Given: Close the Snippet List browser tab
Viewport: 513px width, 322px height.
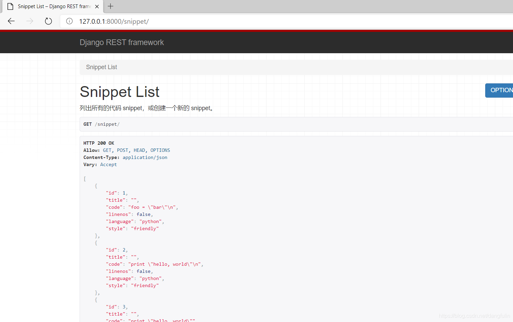Looking at the screenshot, I should pyautogui.click(x=97, y=6).
